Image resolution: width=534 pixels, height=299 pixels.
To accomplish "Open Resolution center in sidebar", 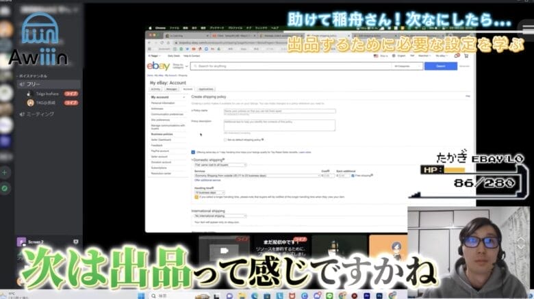I will click(x=161, y=173).
